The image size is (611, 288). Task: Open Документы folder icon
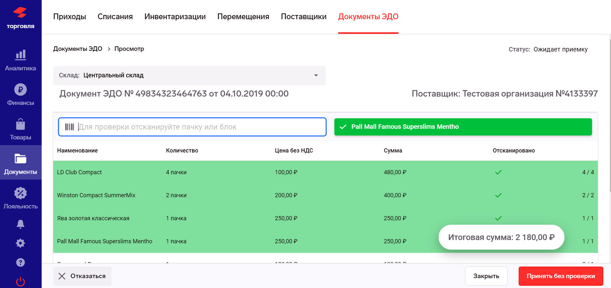(20, 158)
